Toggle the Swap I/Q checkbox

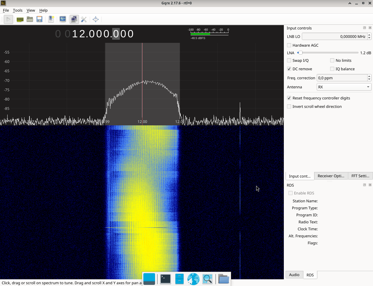(289, 60)
